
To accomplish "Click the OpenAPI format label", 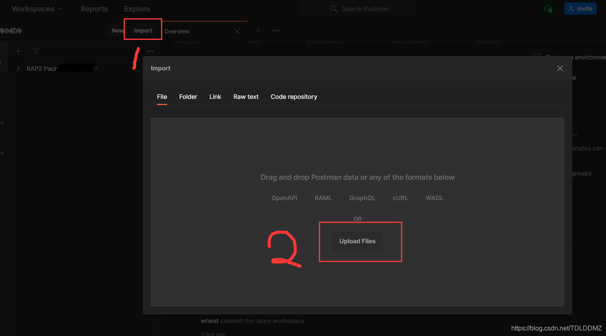I will point(284,198).
